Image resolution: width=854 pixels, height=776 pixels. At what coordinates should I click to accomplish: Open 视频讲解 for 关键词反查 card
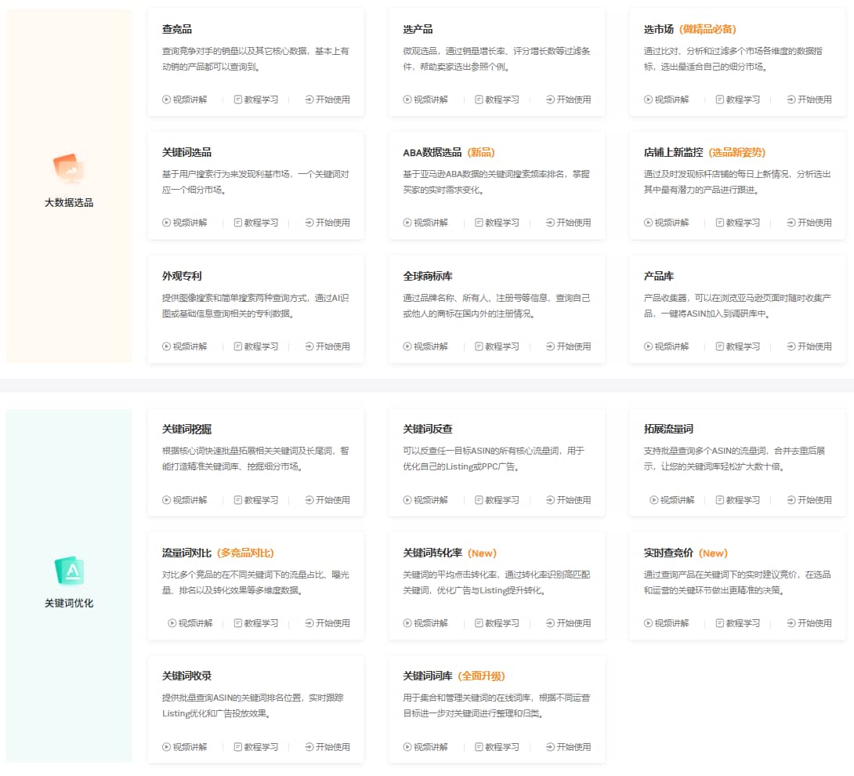pos(425,500)
